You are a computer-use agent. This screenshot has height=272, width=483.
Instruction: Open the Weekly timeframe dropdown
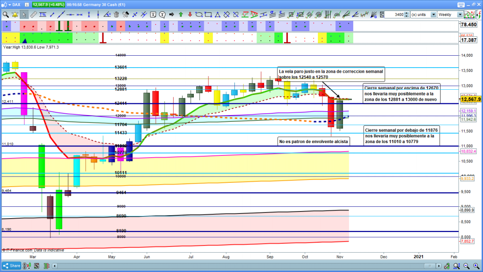[x=450, y=15]
